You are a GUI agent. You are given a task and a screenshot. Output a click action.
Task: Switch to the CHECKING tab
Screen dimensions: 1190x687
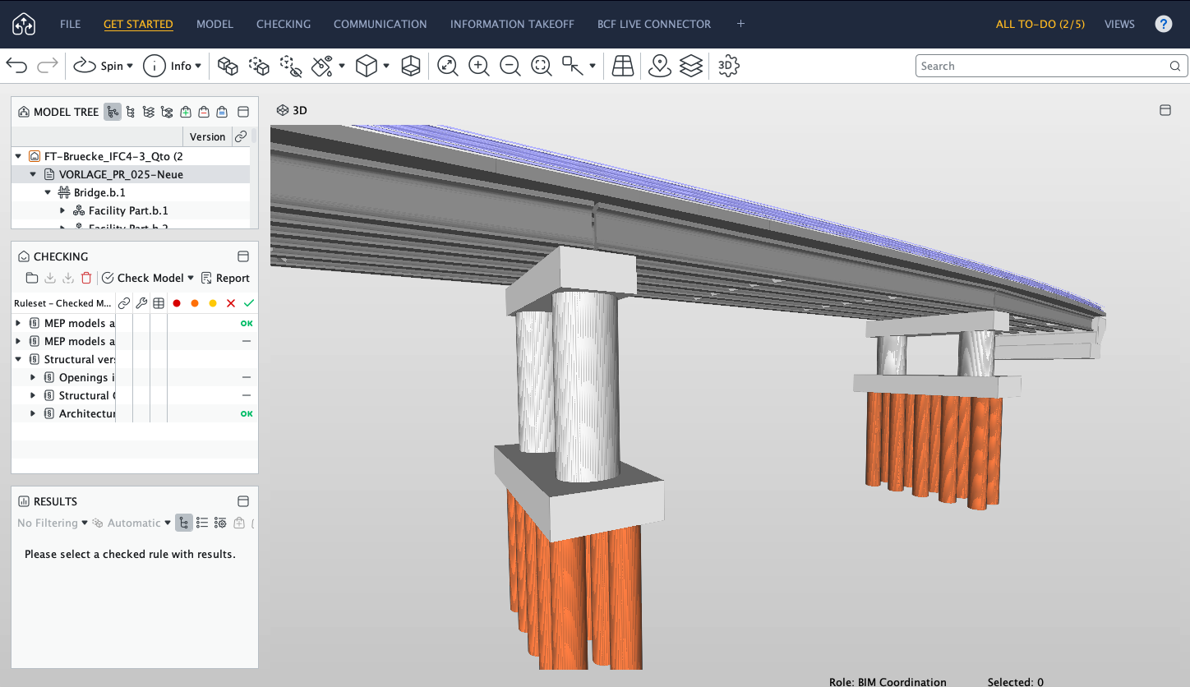click(284, 24)
